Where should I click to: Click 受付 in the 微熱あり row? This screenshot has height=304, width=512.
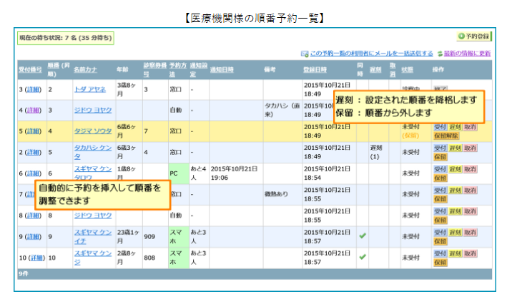click(440, 191)
